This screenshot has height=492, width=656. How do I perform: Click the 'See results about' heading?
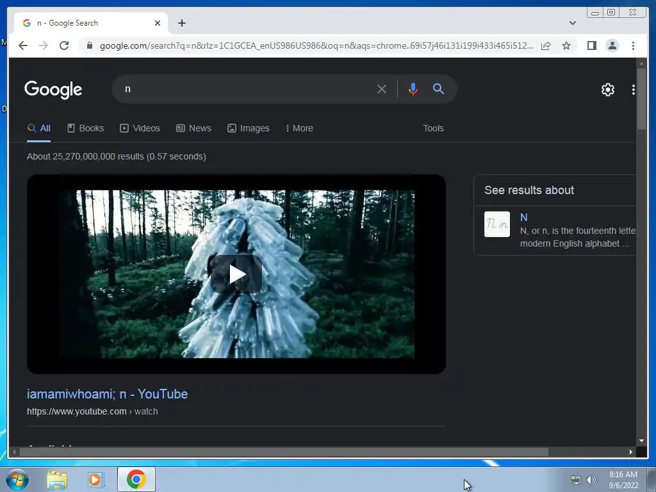[x=529, y=190]
